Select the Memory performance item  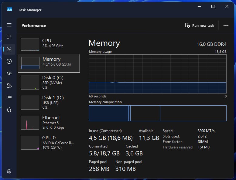(x=49, y=63)
